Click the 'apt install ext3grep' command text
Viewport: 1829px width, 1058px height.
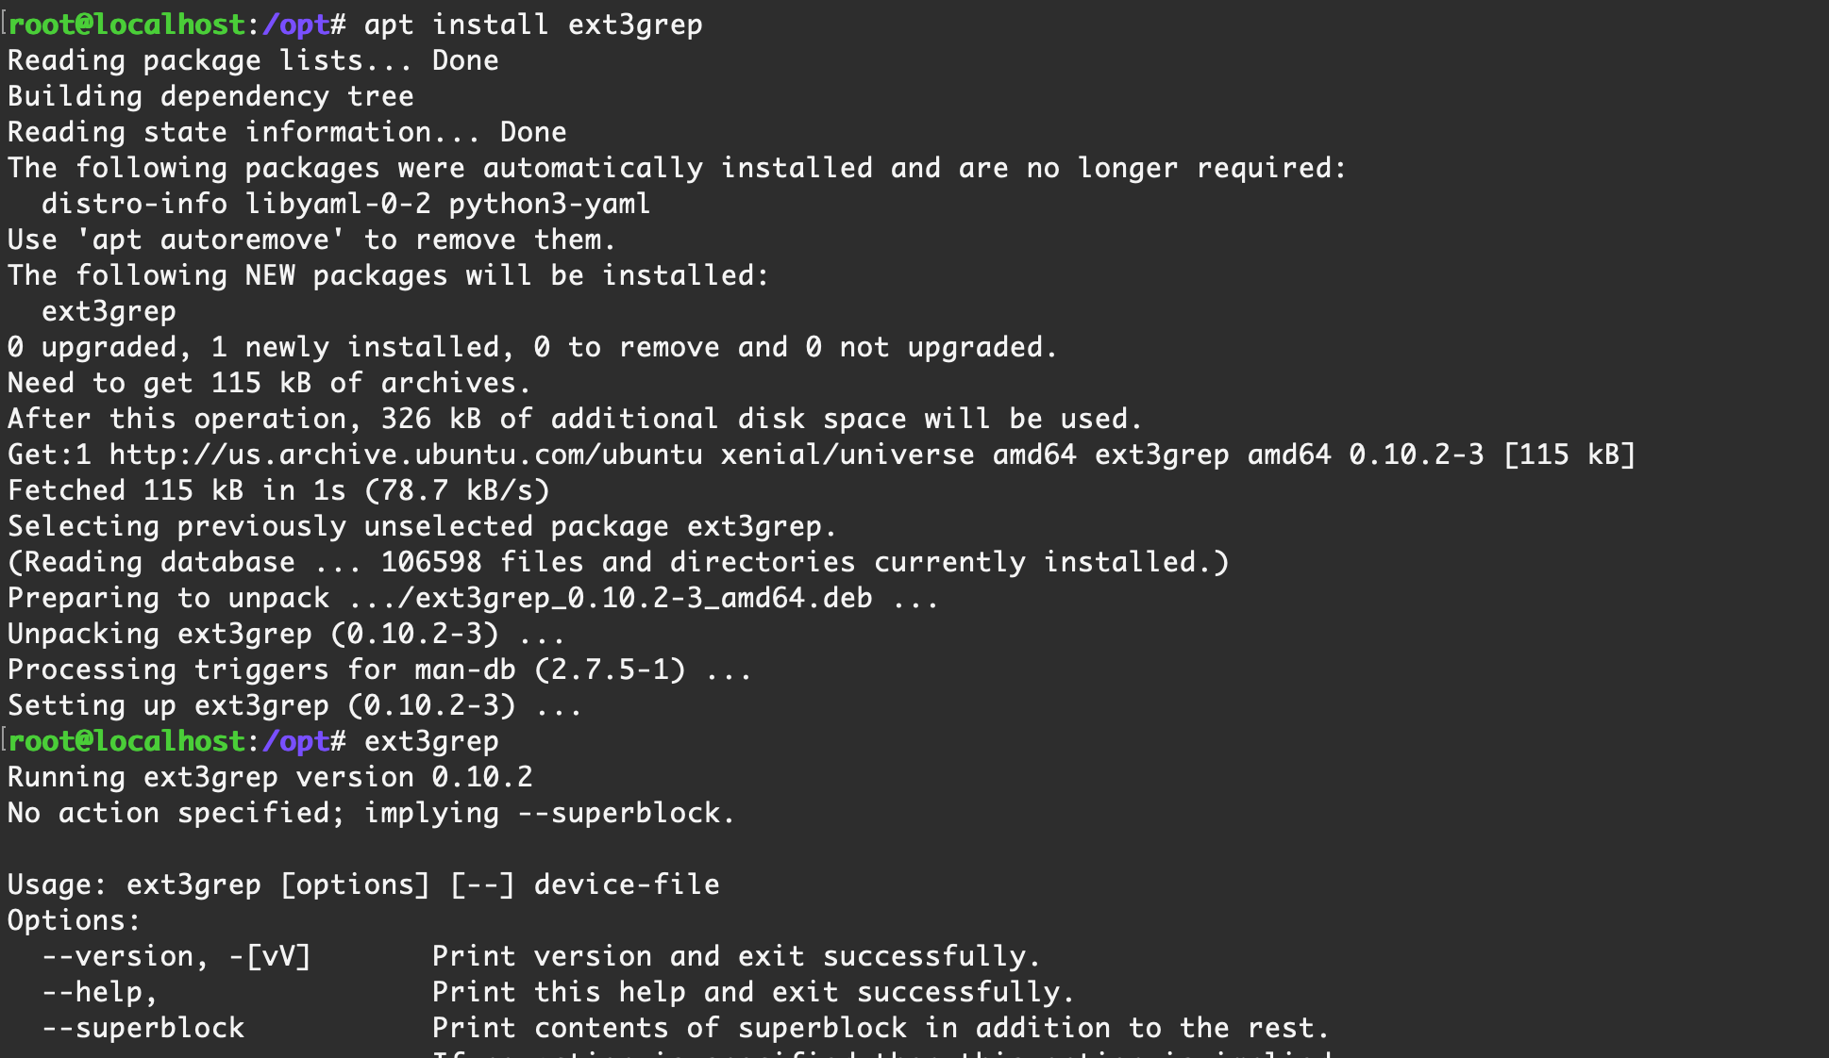pos(533,25)
